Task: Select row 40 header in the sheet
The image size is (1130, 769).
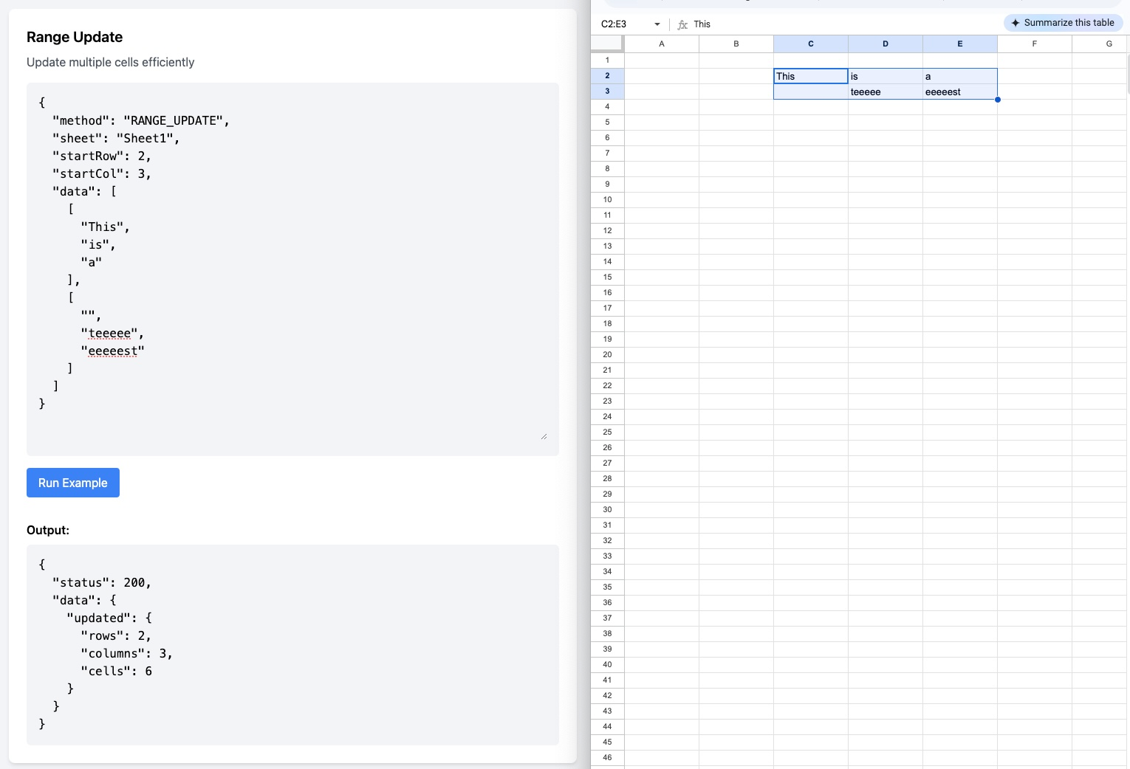Action: pos(608,665)
